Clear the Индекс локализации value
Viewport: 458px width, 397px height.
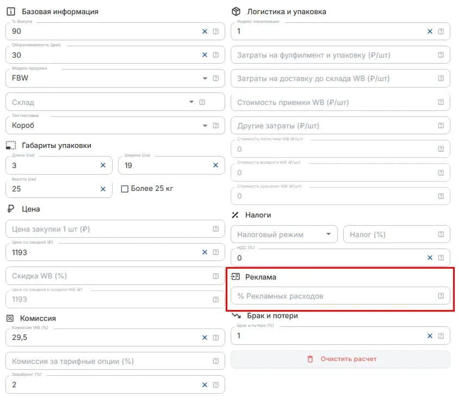tap(430, 31)
